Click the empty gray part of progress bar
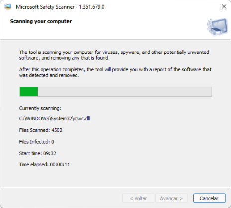231x208 pixels. [125, 92]
